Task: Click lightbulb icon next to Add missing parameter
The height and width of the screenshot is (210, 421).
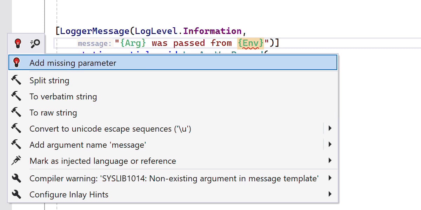Action: click(16, 63)
